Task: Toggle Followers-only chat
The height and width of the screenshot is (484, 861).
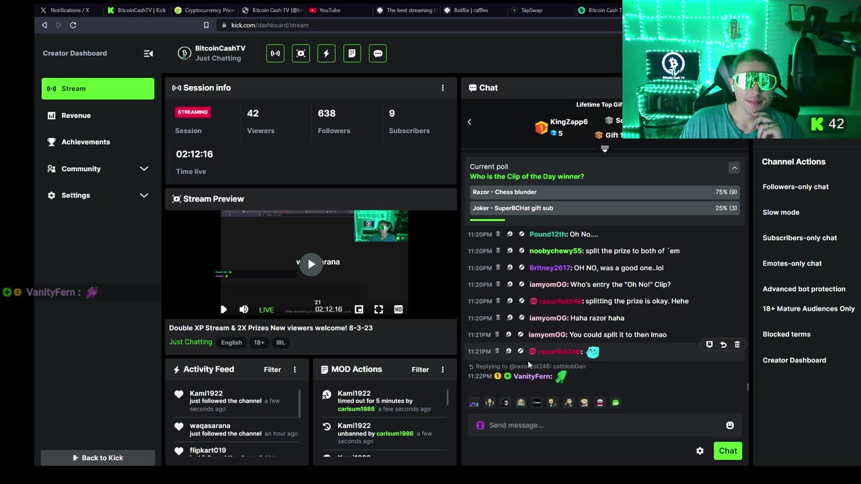Action: (x=796, y=187)
